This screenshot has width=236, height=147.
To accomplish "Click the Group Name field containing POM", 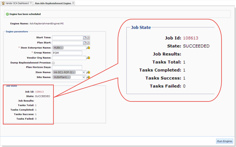I will [67, 53].
